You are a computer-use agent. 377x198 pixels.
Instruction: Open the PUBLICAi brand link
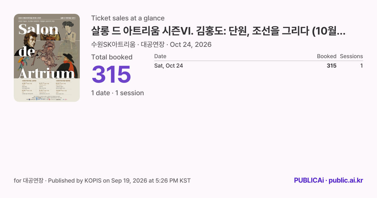coord(309,180)
